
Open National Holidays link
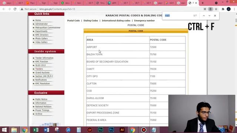pyautogui.click(x=43, y=106)
